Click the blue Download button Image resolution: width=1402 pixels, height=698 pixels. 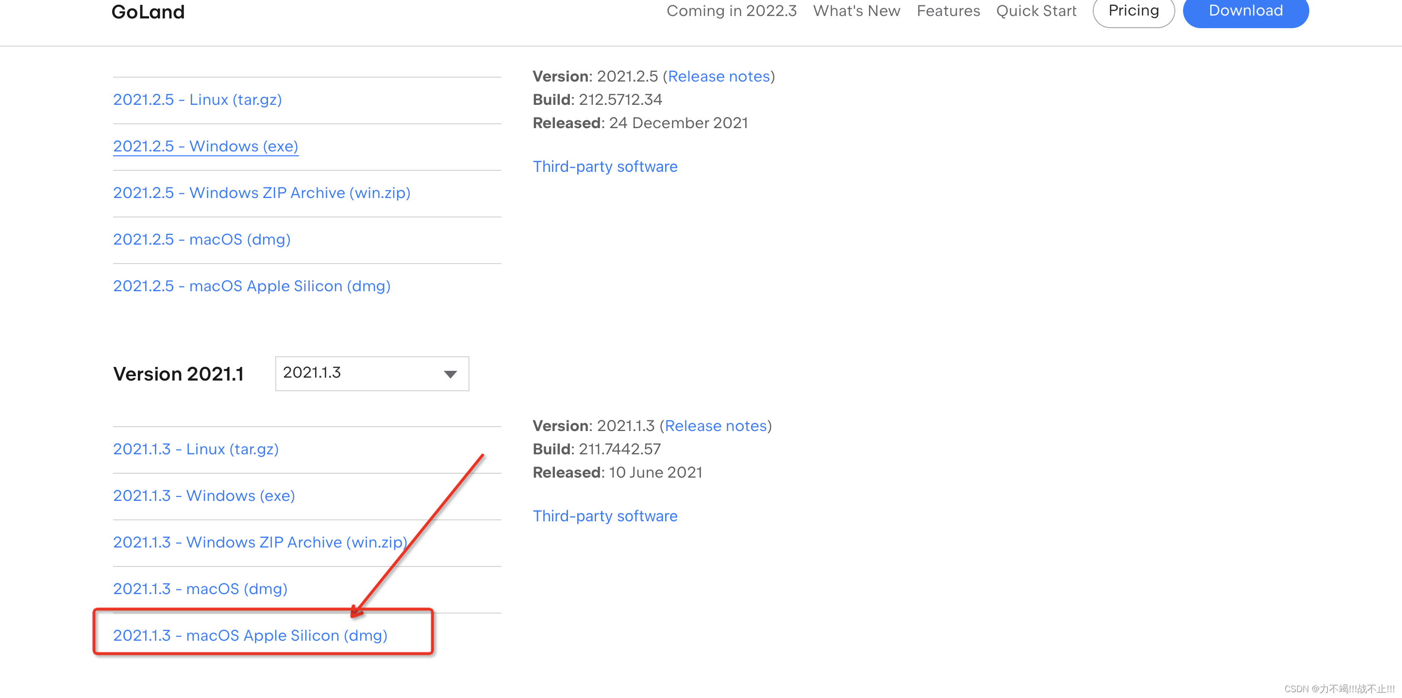[x=1245, y=10]
